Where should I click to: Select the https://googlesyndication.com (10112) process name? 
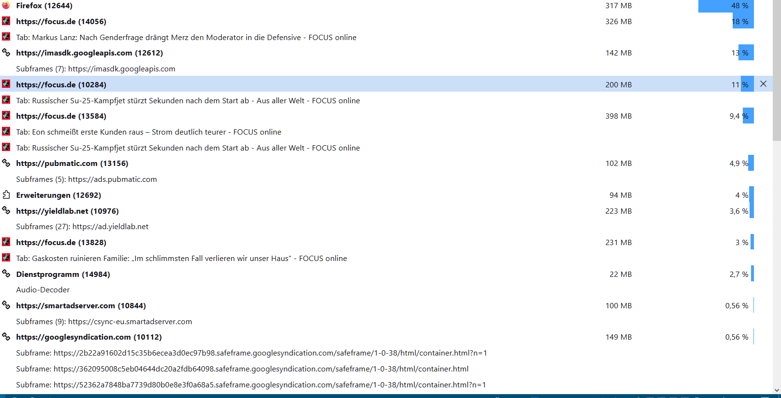89,337
